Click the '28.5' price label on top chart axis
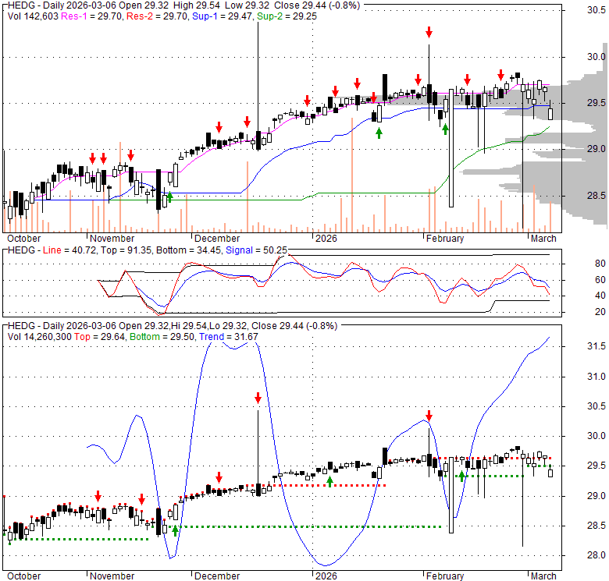The width and height of the screenshot is (609, 581). click(x=596, y=196)
